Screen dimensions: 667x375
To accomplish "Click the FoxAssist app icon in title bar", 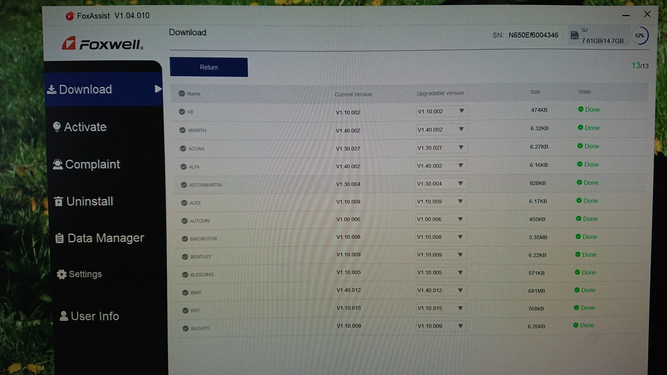I will click(70, 16).
